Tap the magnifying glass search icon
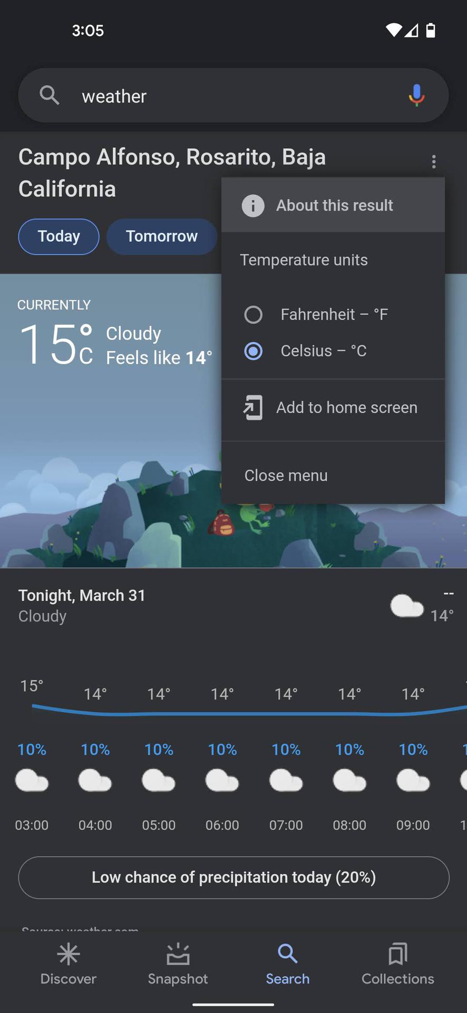Viewport: 467px width, 1013px height. click(50, 95)
